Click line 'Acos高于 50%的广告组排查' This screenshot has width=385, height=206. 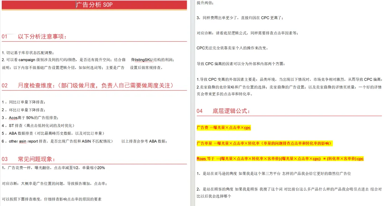click(30, 118)
